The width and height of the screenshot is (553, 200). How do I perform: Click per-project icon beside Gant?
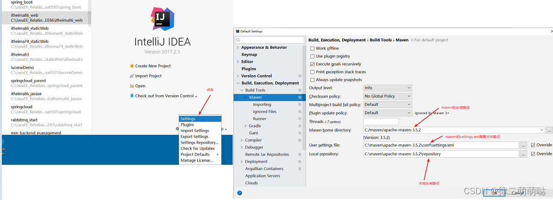[300, 133]
